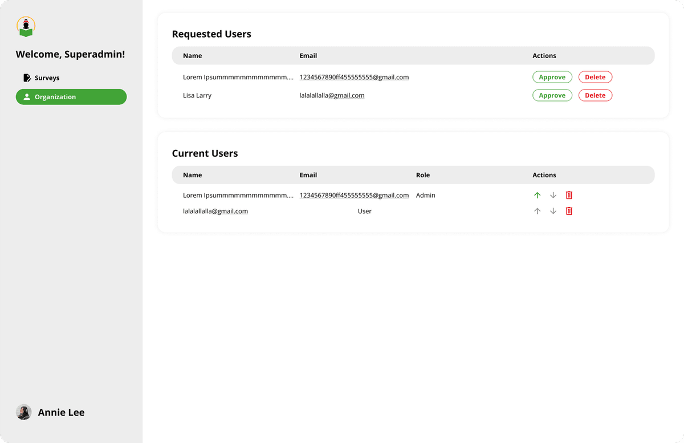Approve the Lorem Ipsum user request

[552, 77]
